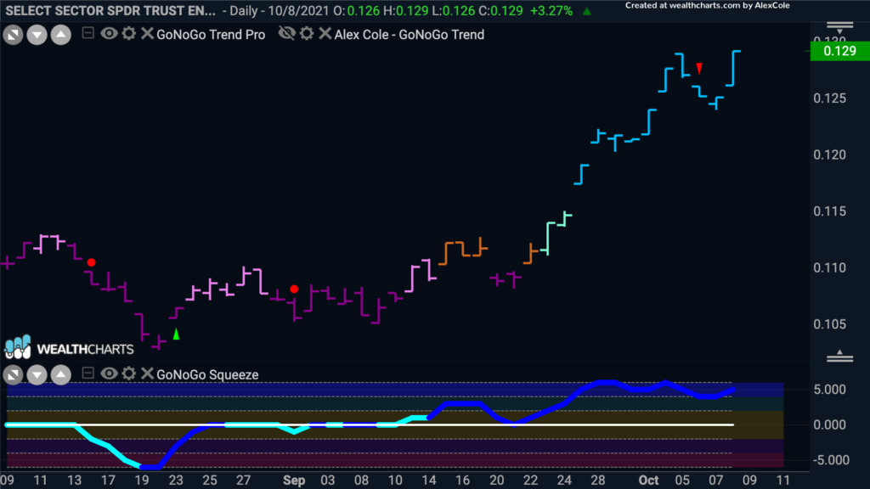
Task: Click the bottom price-scale handle with up triangle
Action: (x=840, y=356)
